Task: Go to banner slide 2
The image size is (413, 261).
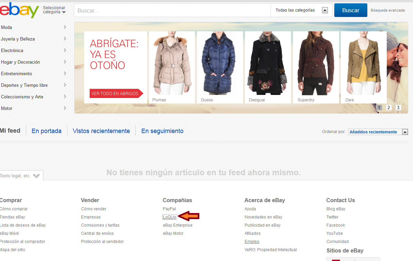Action: 388,108
